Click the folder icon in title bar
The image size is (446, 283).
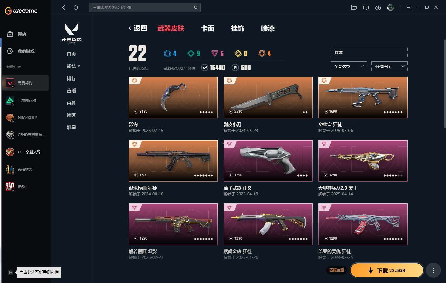tap(354, 8)
